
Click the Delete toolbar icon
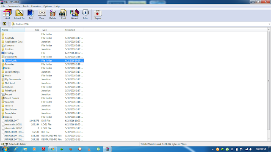[x=53, y=14]
